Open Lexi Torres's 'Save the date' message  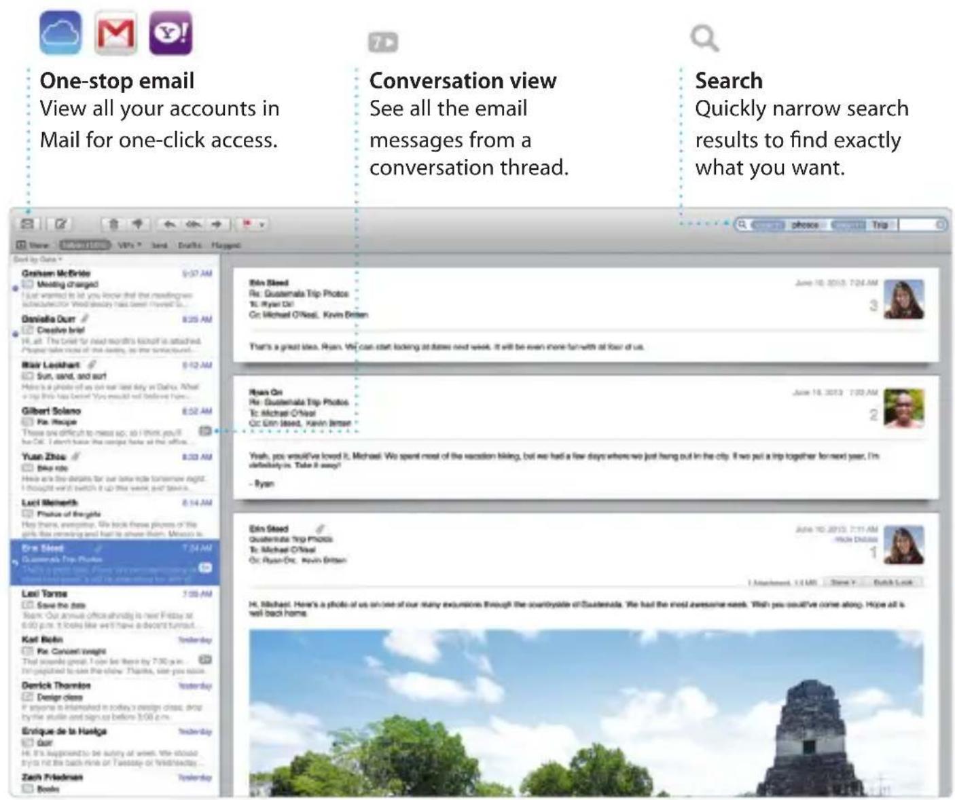point(114,609)
